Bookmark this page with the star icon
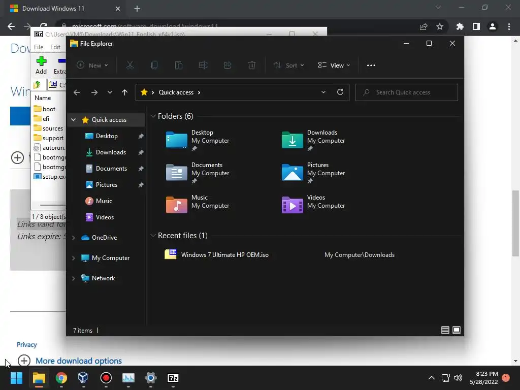Image resolution: width=520 pixels, height=390 pixels. 440,26
